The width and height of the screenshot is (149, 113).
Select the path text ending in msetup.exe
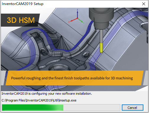click(x=39, y=100)
